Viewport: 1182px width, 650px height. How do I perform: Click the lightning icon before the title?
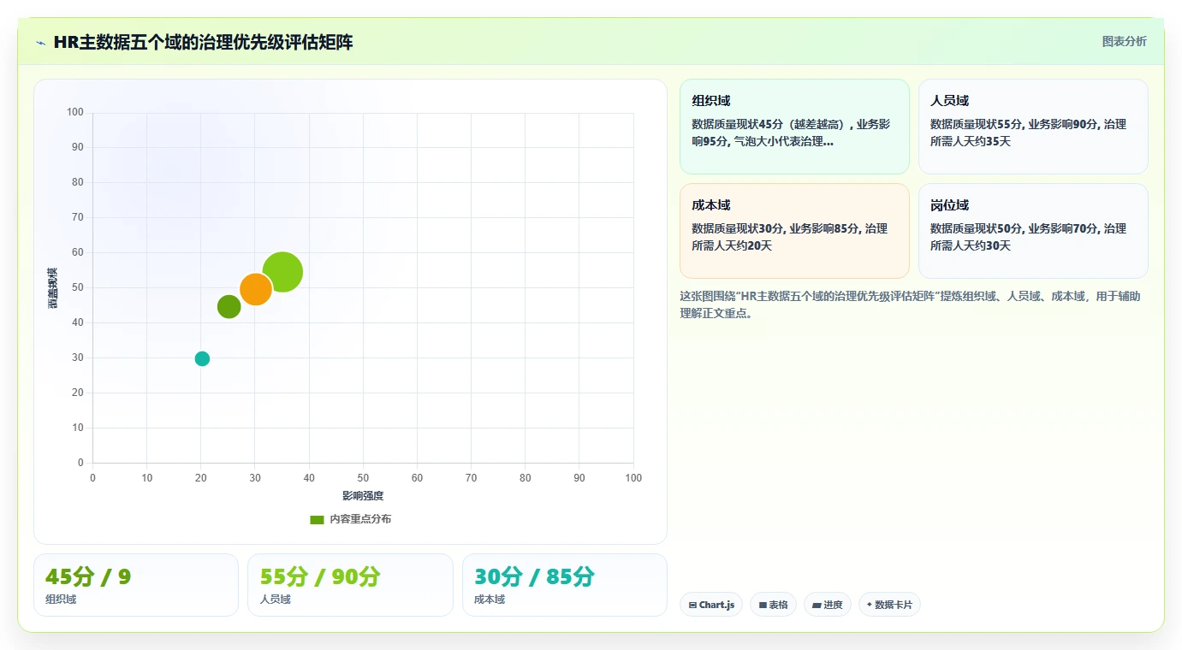40,43
